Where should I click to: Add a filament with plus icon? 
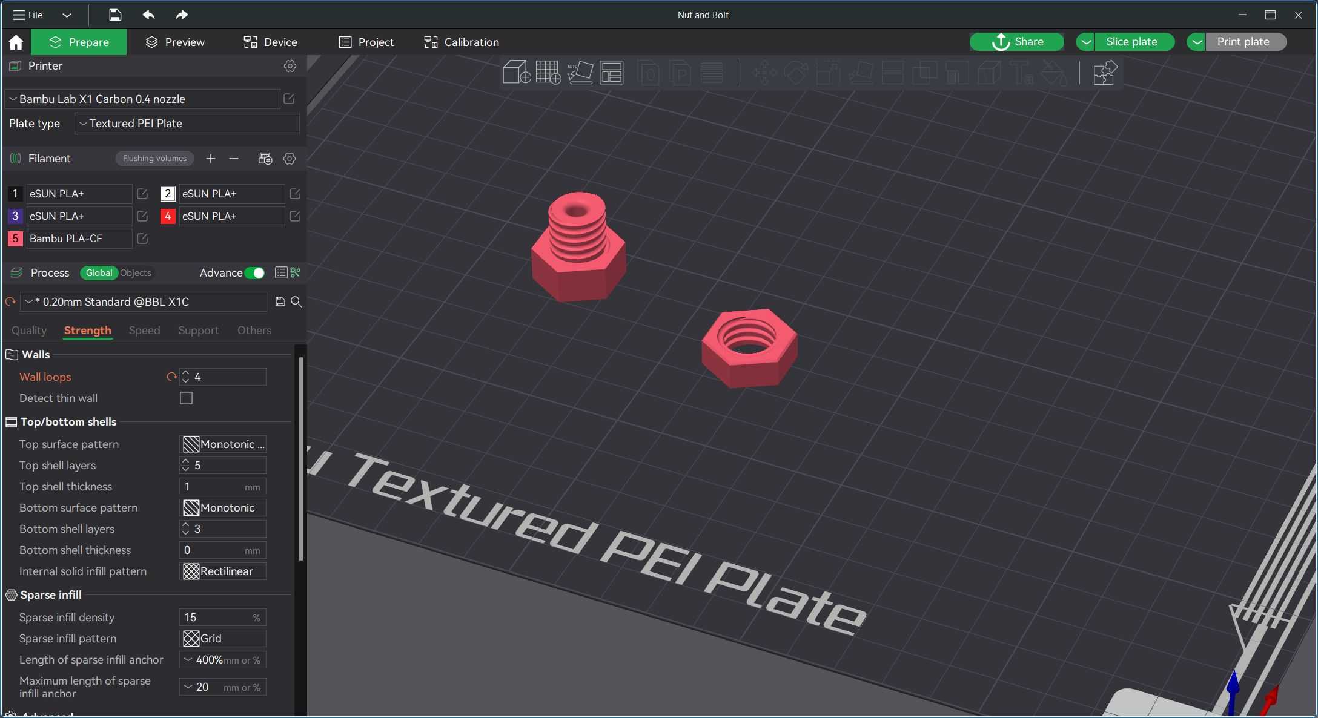click(x=211, y=159)
